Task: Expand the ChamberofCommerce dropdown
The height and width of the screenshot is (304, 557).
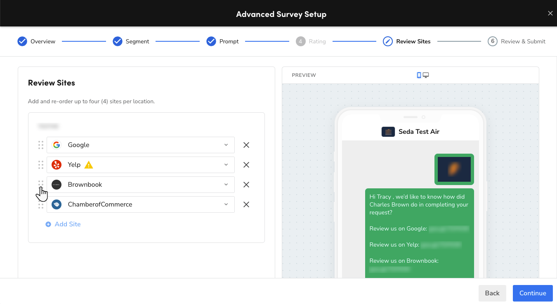Action: (x=226, y=204)
